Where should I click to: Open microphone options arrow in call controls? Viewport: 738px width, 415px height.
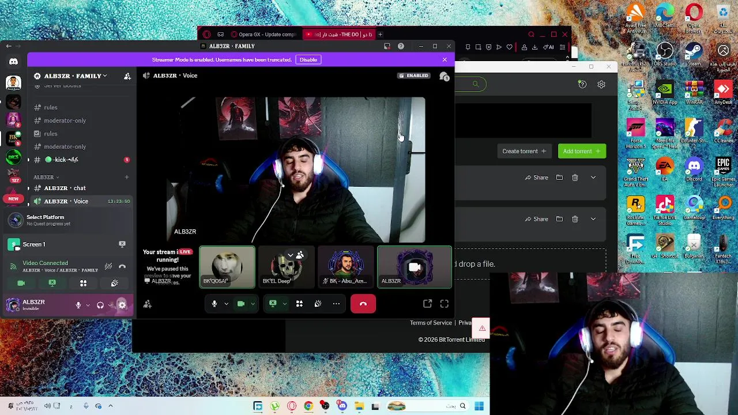point(226,304)
